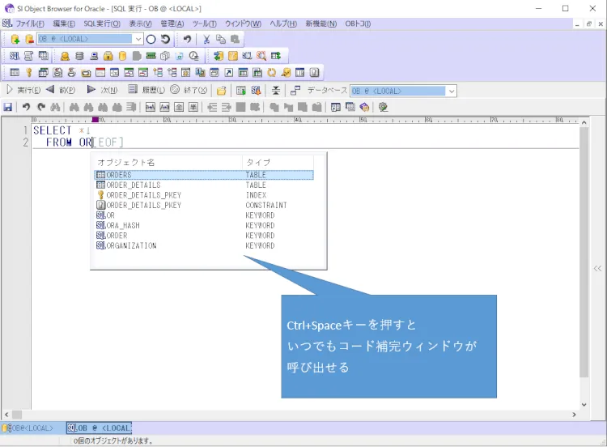607x447 pixels.
Task: Click the table icon at start of object toolbar
Action: (x=15, y=72)
